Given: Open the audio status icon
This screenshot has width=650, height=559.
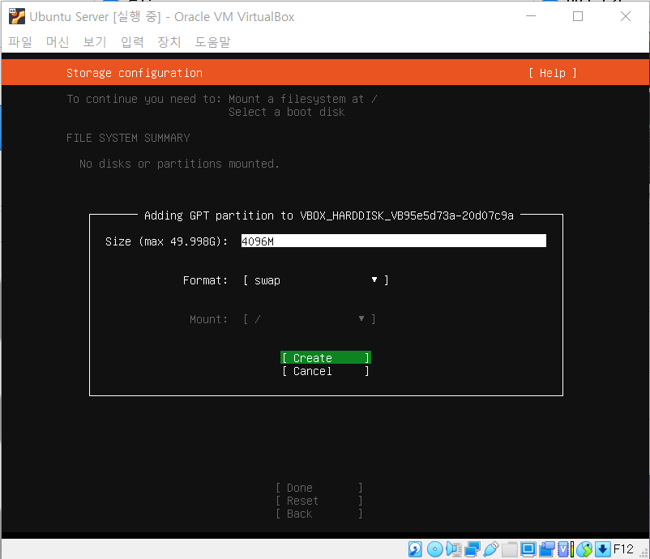Looking at the screenshot, I should (x=454, y=549).
